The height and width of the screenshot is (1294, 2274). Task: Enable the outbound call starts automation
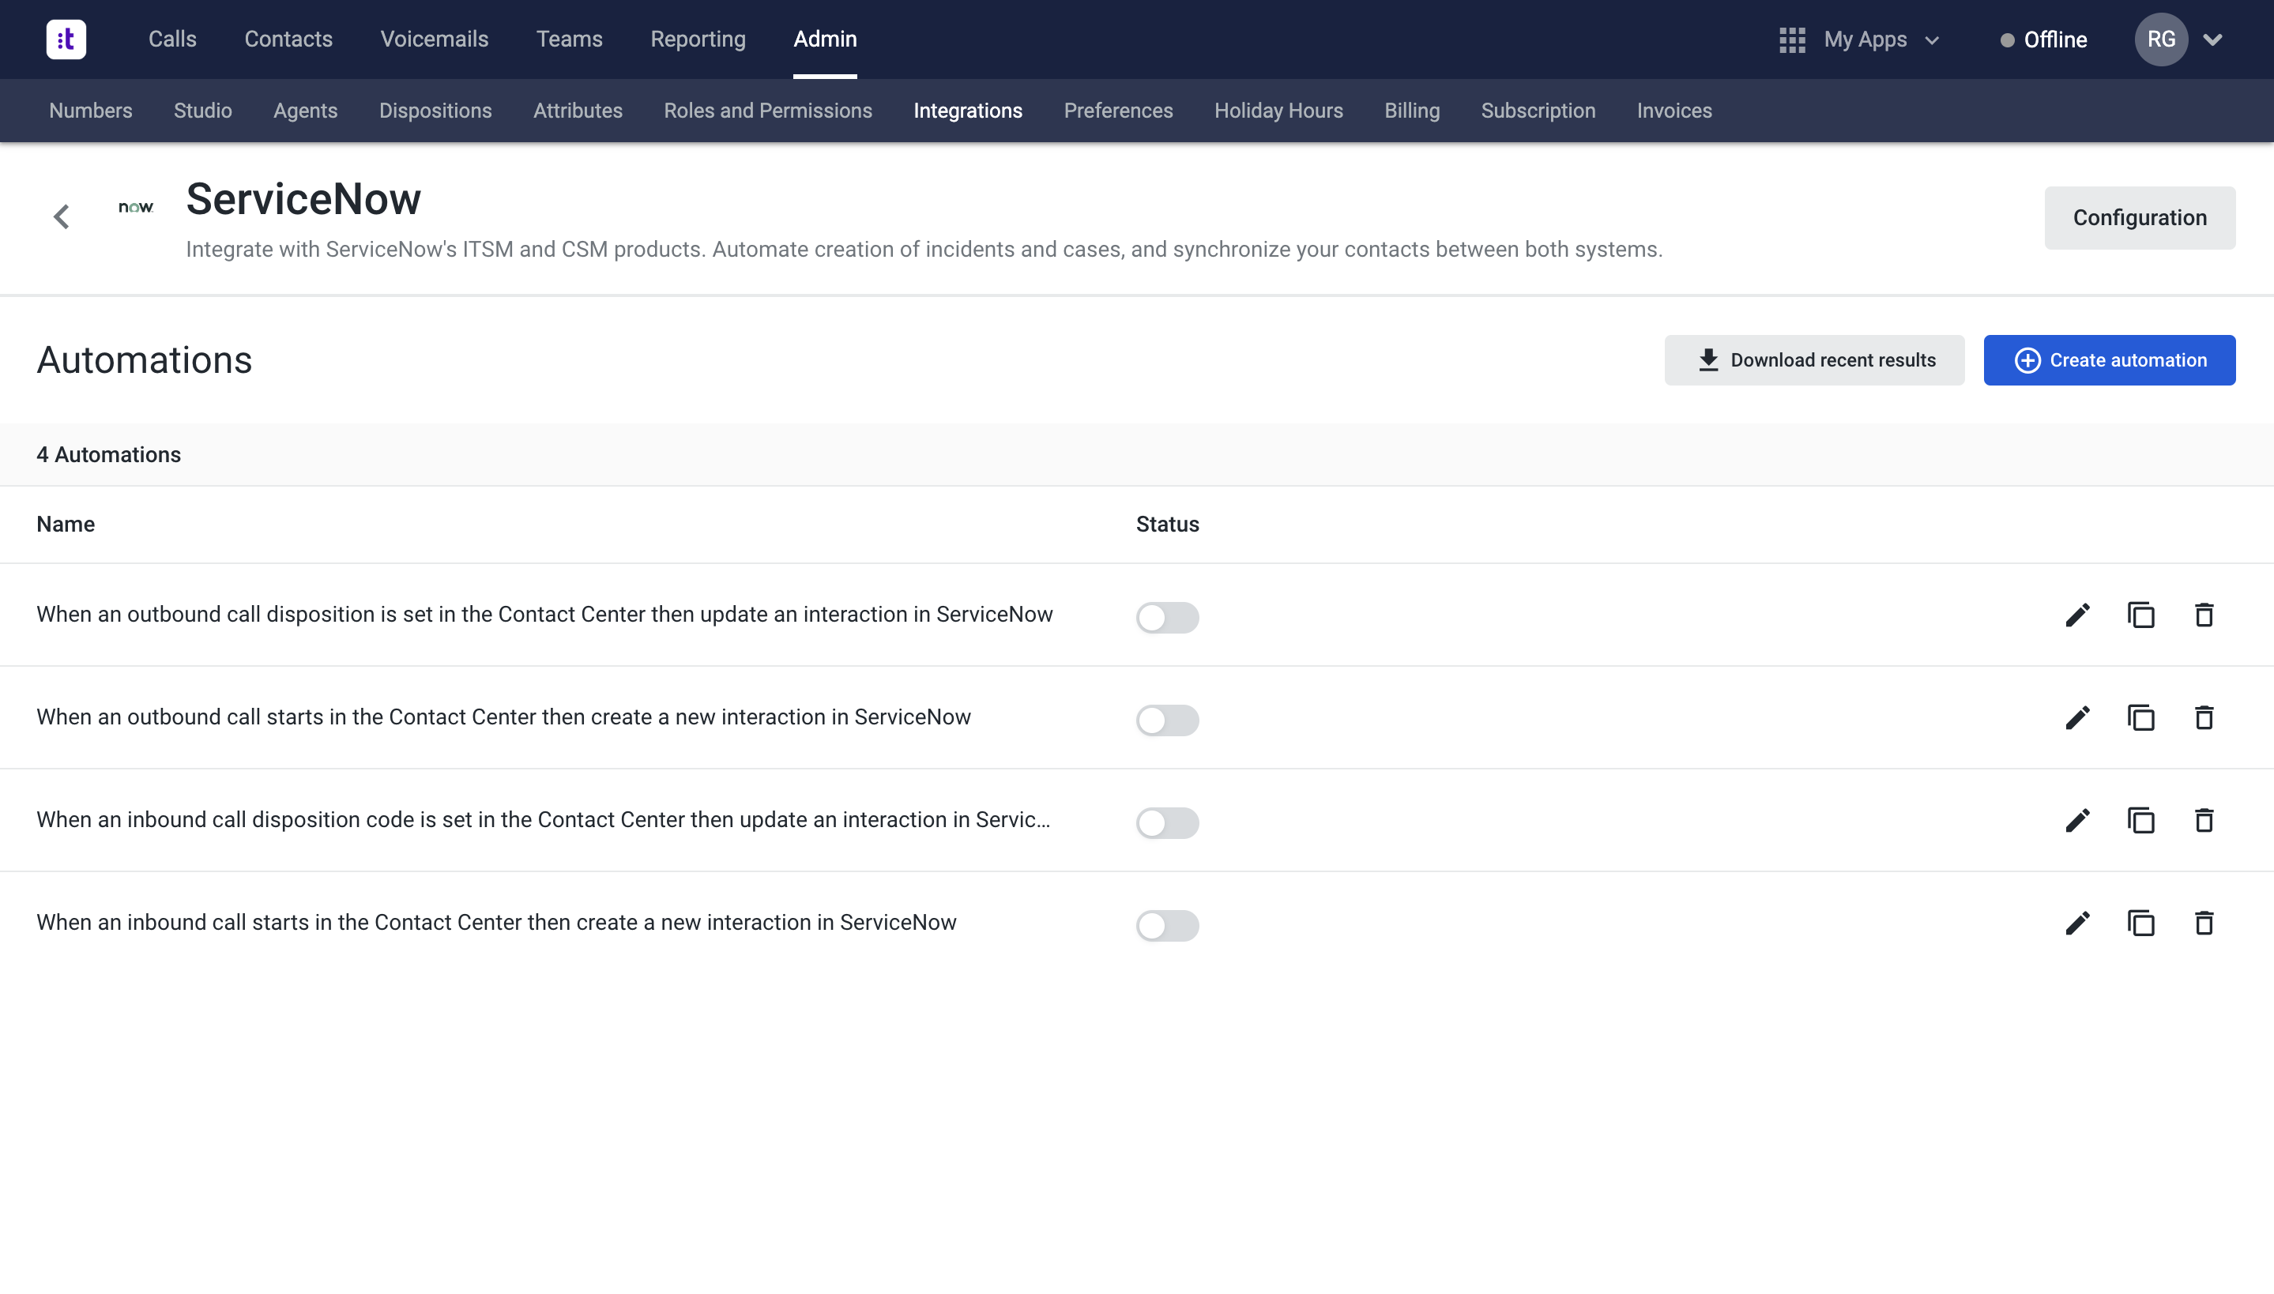pos(1167,720)
